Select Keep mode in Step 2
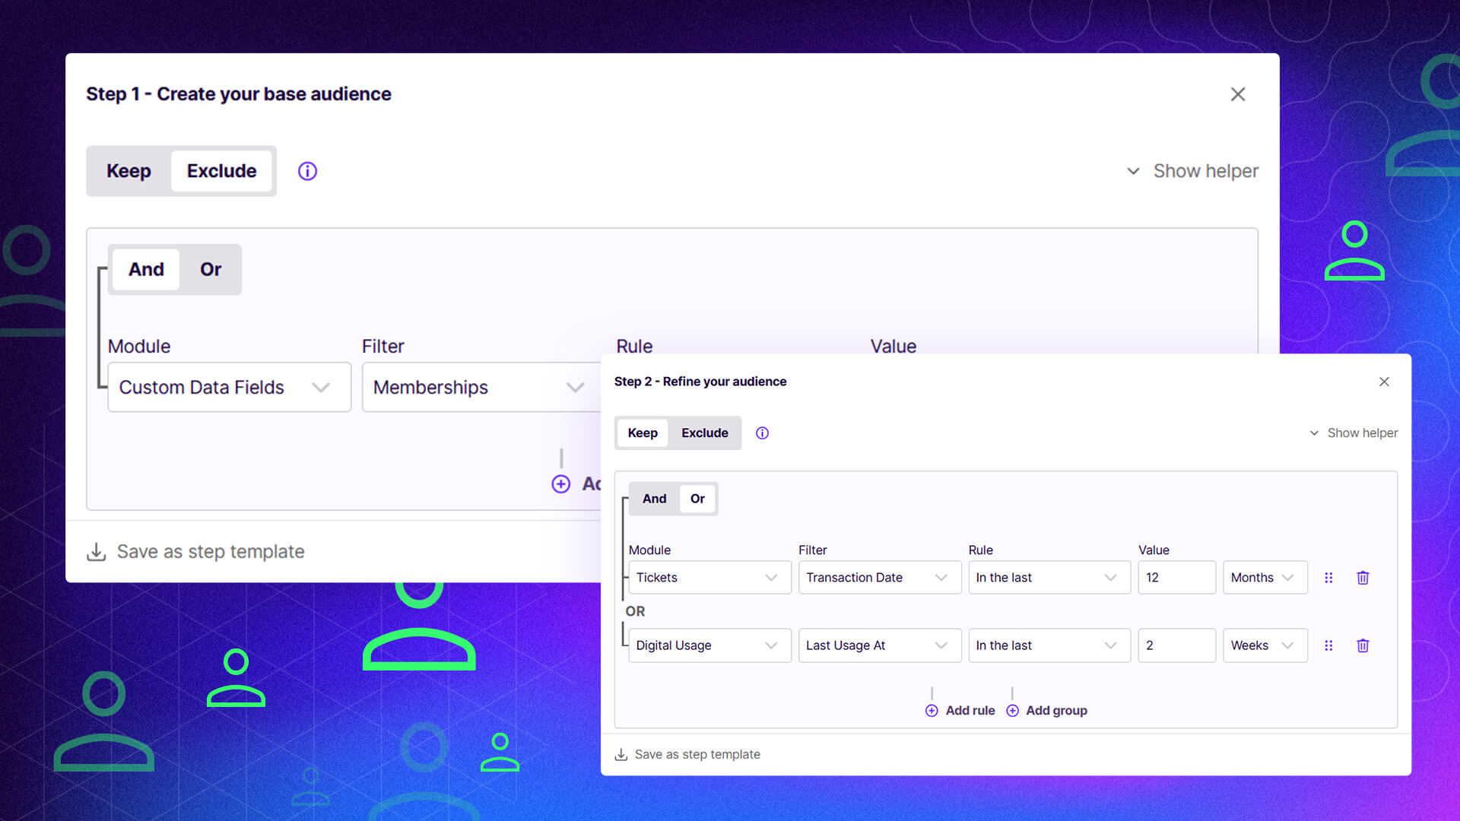Screen dimensions: 1460x821 [x=643, y=433]
